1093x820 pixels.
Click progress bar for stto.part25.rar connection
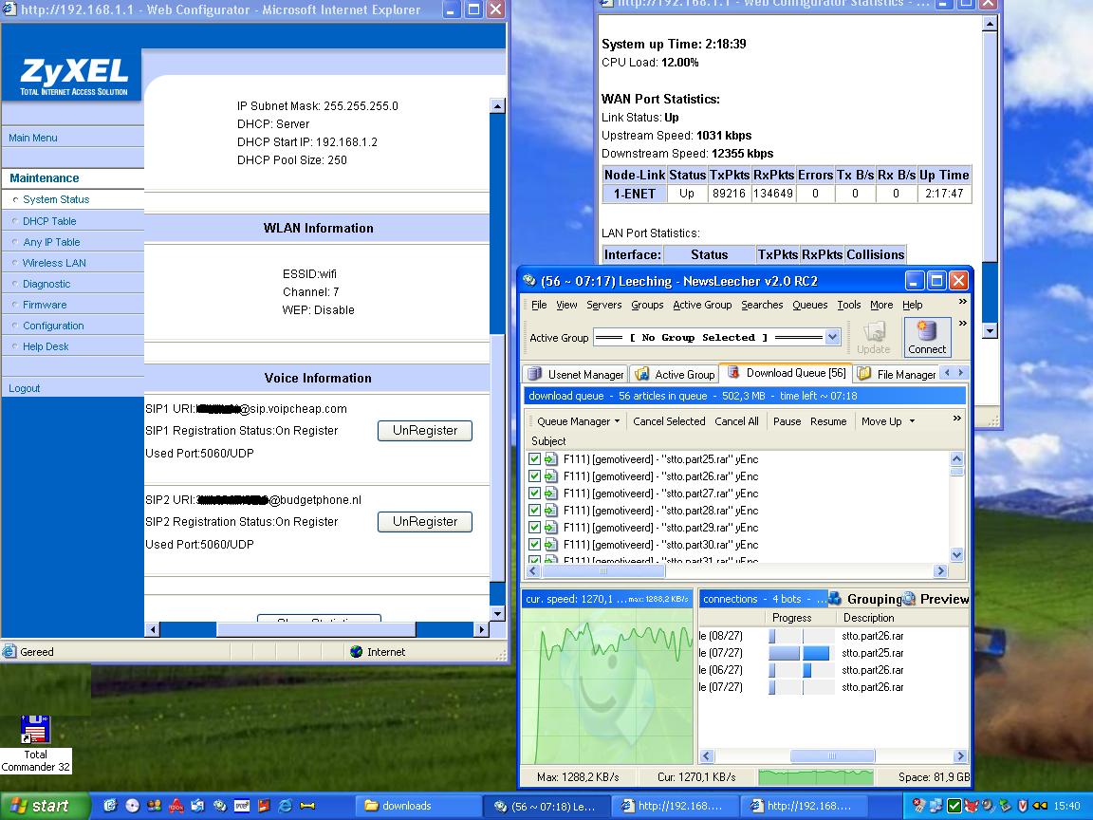tap(801, 653)
